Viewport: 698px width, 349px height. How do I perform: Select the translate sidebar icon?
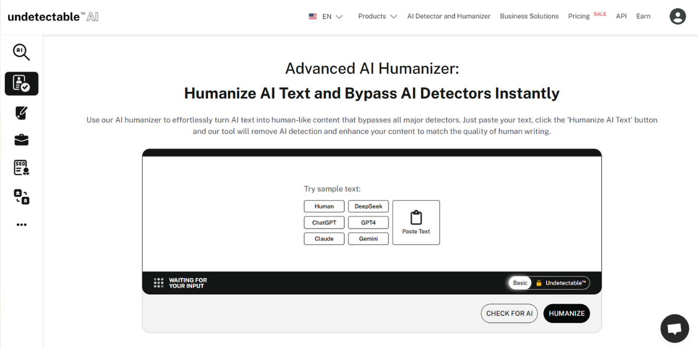22,197
